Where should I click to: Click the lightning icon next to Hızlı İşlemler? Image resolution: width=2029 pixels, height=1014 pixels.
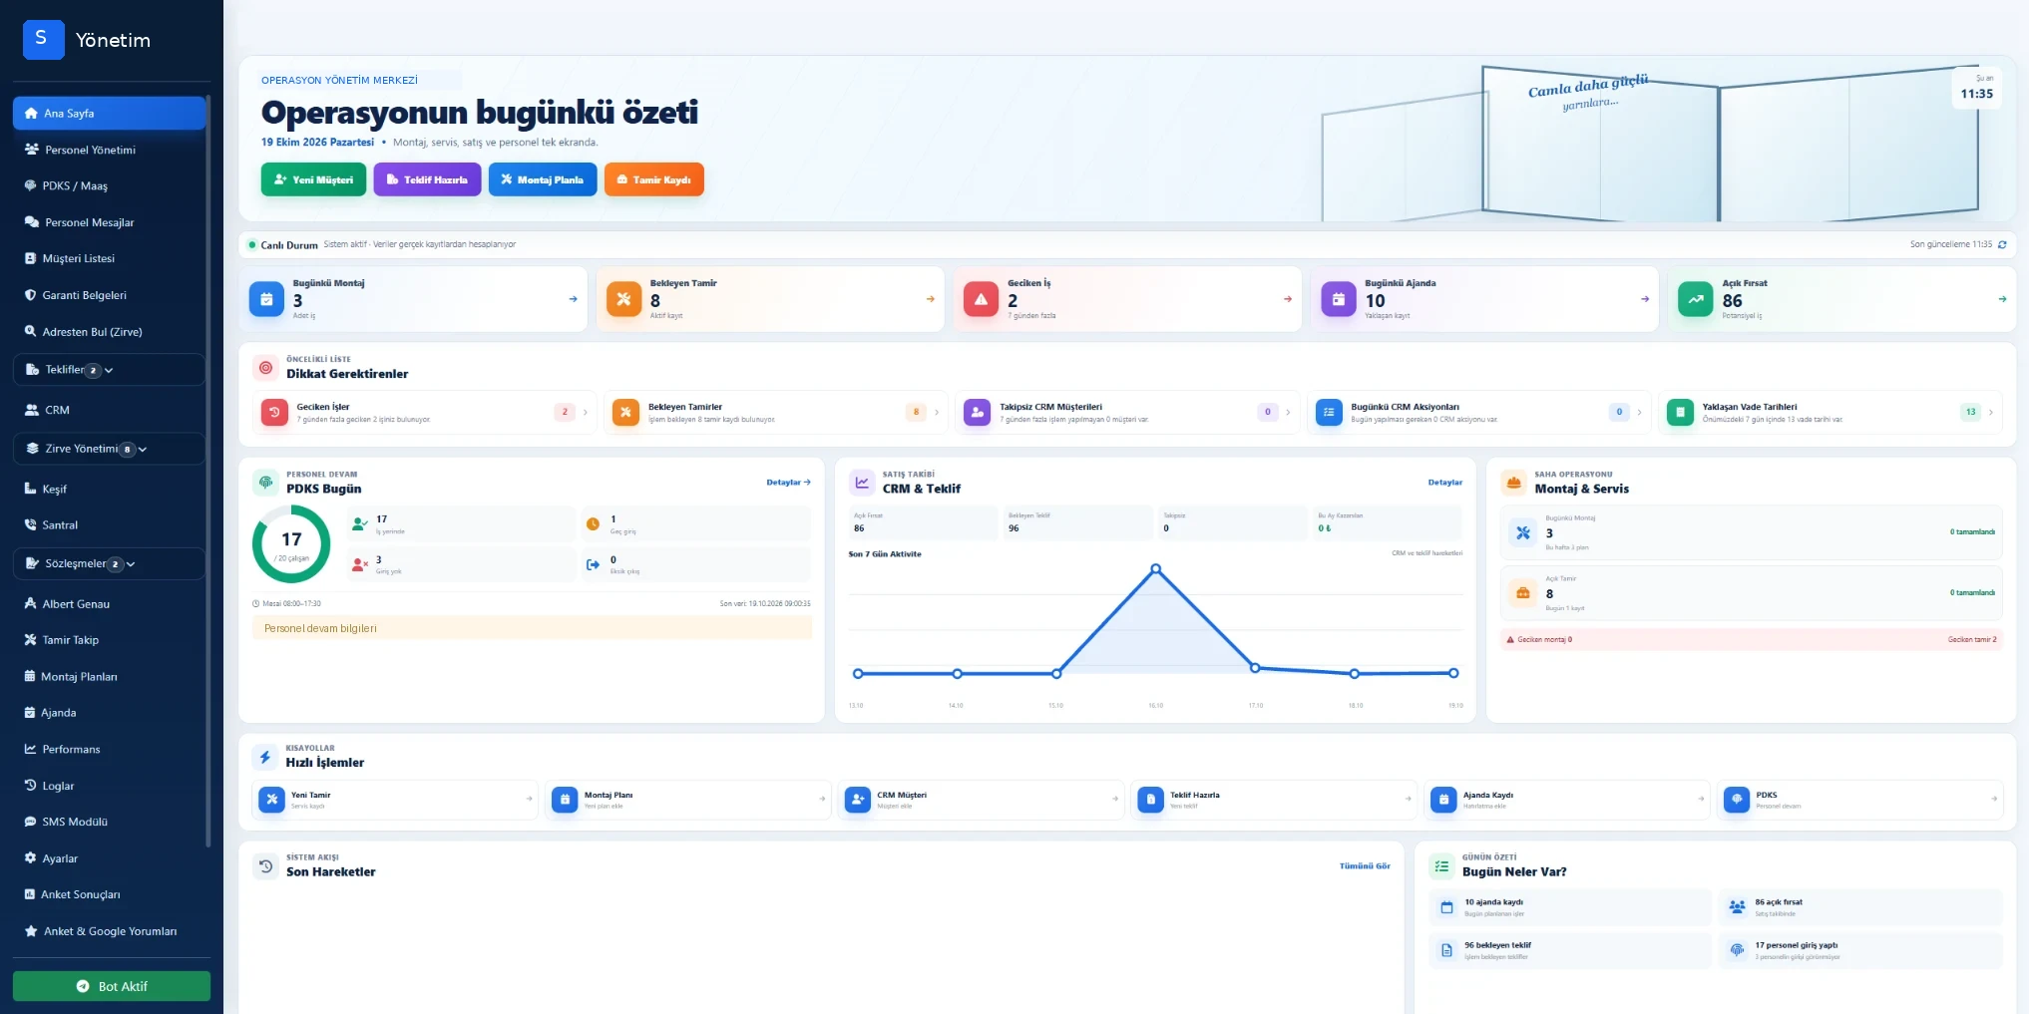(x=265, y=757)
